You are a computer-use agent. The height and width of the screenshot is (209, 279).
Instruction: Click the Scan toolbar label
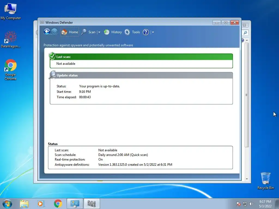[92, 32]
